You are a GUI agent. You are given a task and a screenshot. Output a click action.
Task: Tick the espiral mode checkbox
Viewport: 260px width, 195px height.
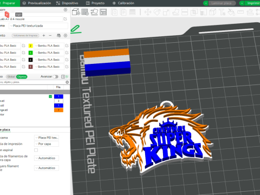click(36, 150)
